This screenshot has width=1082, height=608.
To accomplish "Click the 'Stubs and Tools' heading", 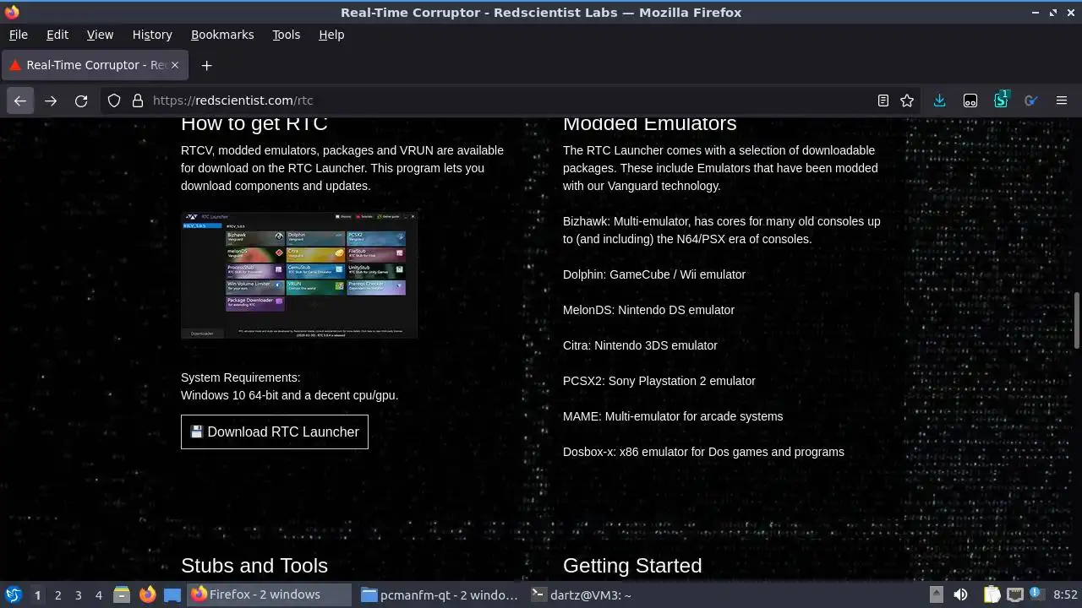I will (254, 566).
